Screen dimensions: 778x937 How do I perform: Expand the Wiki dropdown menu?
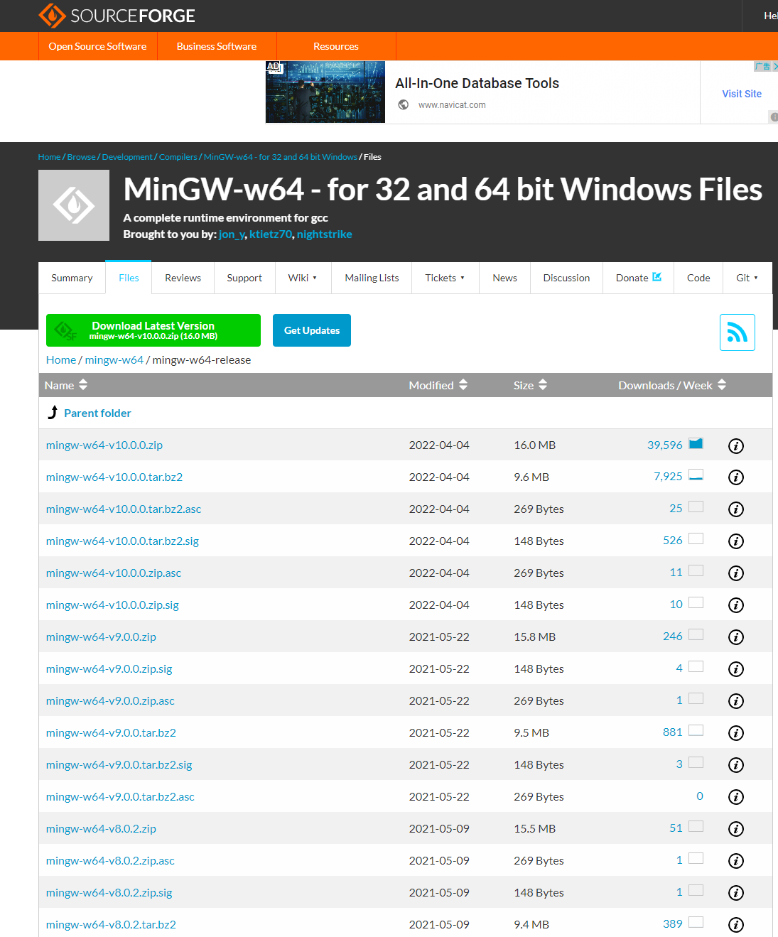point(302,278)
